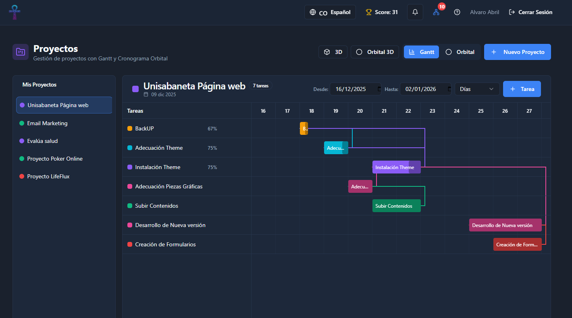Image resolution: width=572 pixels, height=318 pixels.
Task: Click day 27 column header
Action: pyautogui.click(x=529, y=111)
